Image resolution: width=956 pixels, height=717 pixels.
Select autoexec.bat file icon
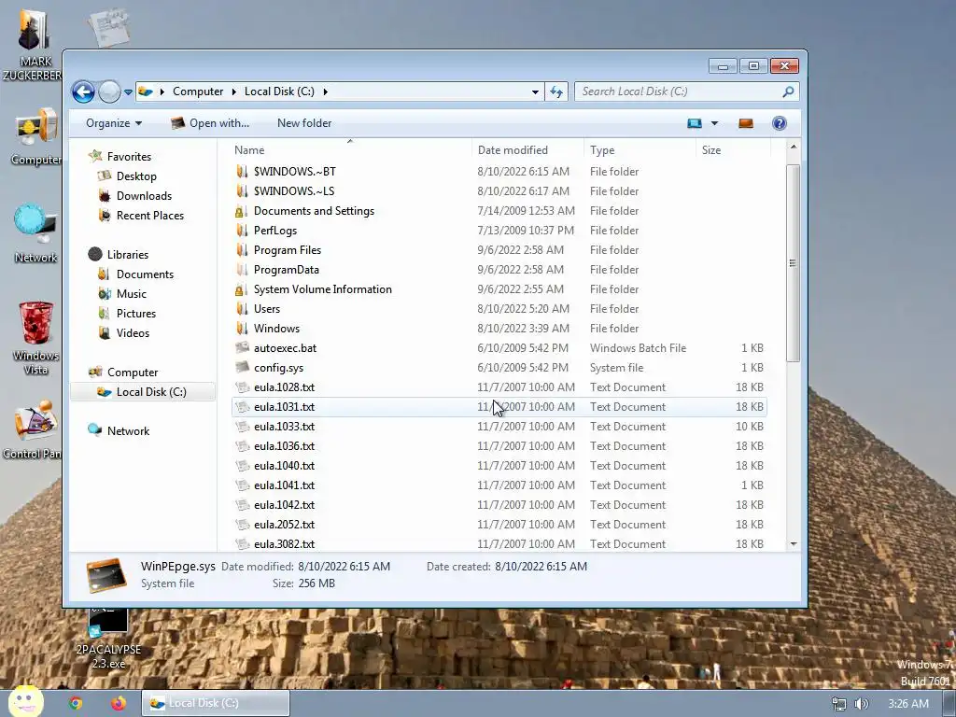click(x=242, y=348)
